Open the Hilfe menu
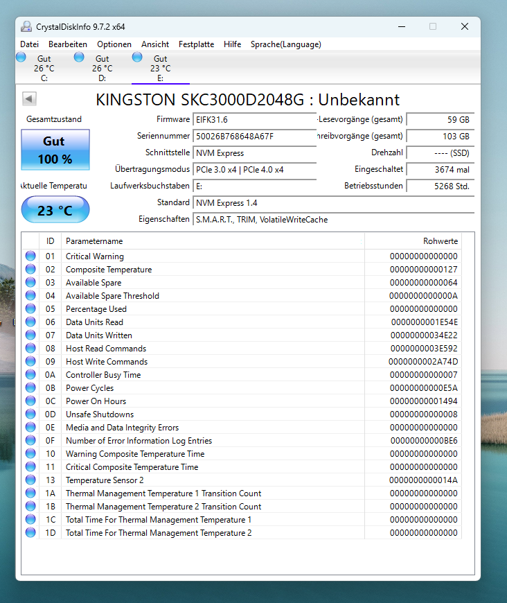Screen dimensions: 507x603 [232, 44]
